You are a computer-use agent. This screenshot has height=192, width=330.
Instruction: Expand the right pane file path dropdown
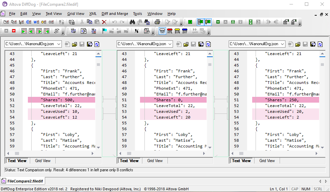(x=282, y=44)
